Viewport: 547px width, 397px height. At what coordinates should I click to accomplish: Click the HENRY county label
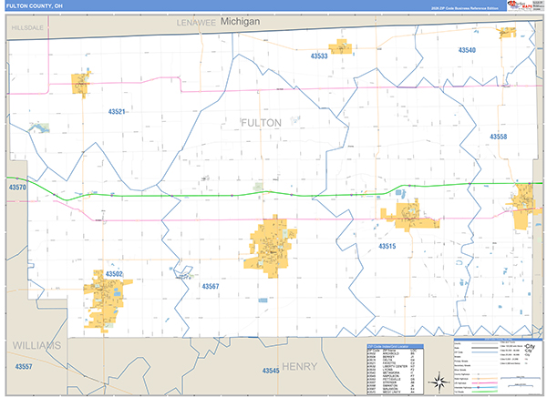tap(298, 365)
